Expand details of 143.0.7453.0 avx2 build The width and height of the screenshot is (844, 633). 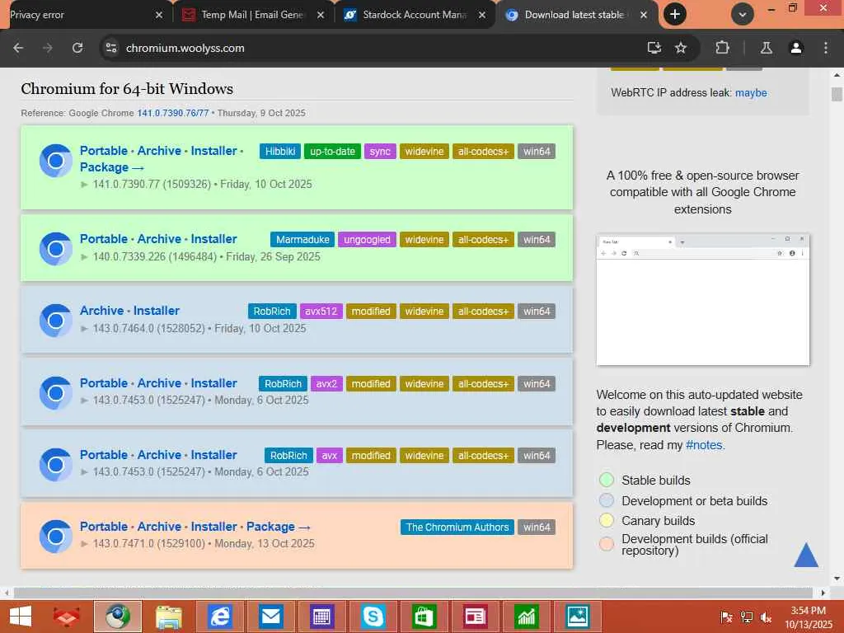coord(84,401)
